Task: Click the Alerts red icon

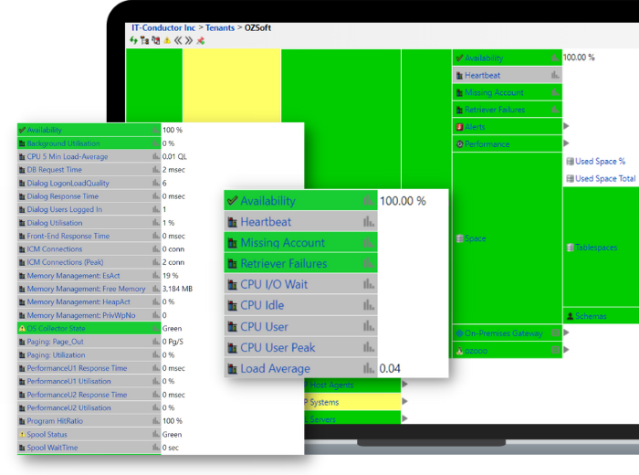Action: (459, 127)
